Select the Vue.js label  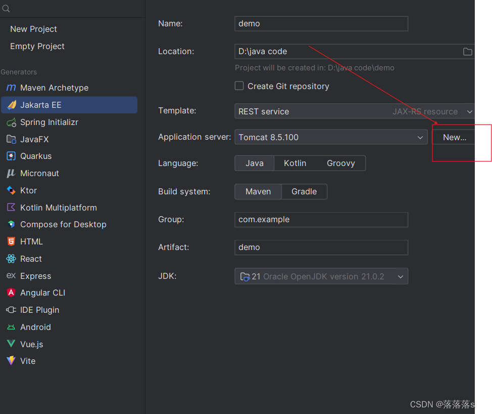[32, 344]
